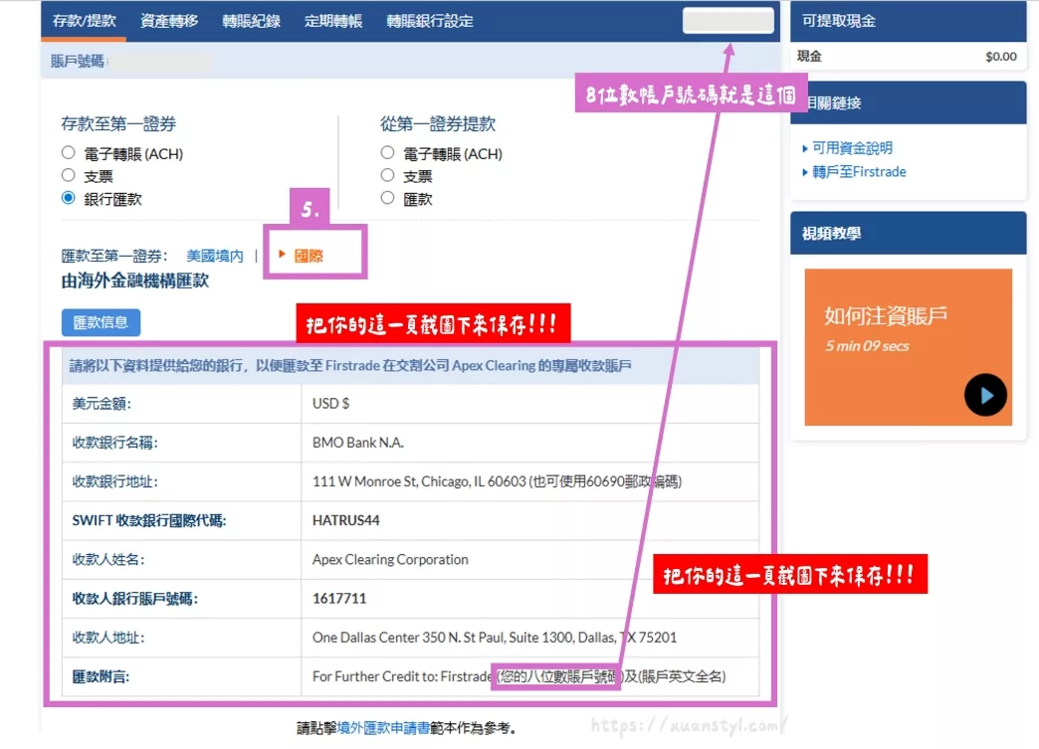
Task: Click the 國際 wire option
Action: [309, 256]
